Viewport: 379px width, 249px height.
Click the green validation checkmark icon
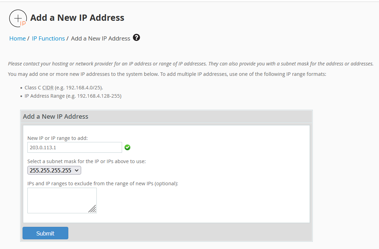pyautogui.click(x=127, y=147)
